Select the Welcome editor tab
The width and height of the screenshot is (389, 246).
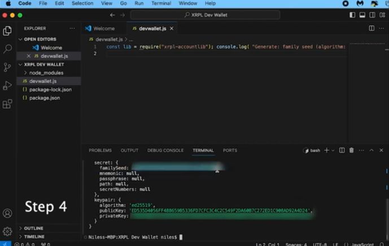click(104, 29)
